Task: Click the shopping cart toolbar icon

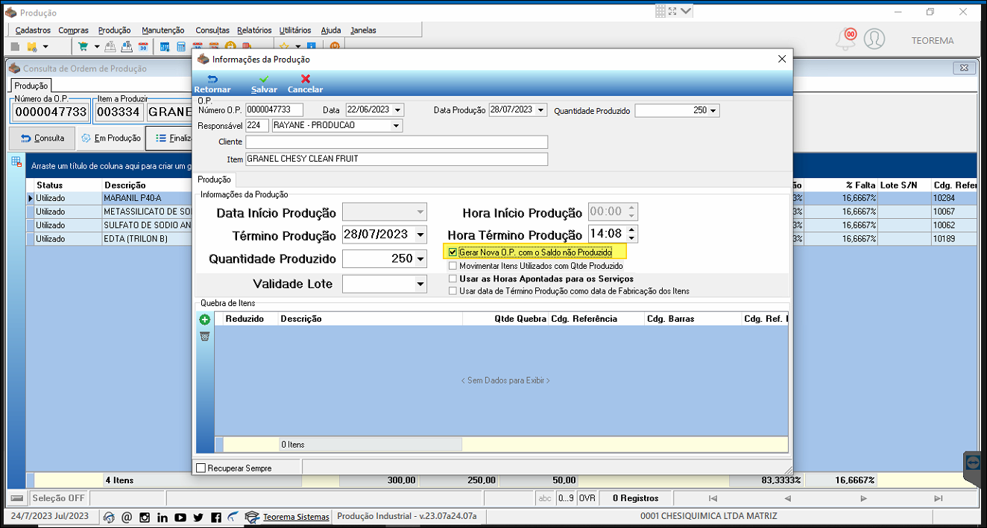Action: tap(83, 46)
